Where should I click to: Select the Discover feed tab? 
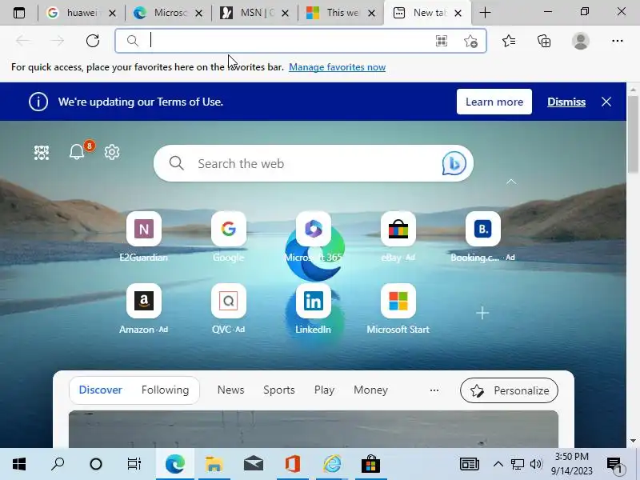coord(101,390)
